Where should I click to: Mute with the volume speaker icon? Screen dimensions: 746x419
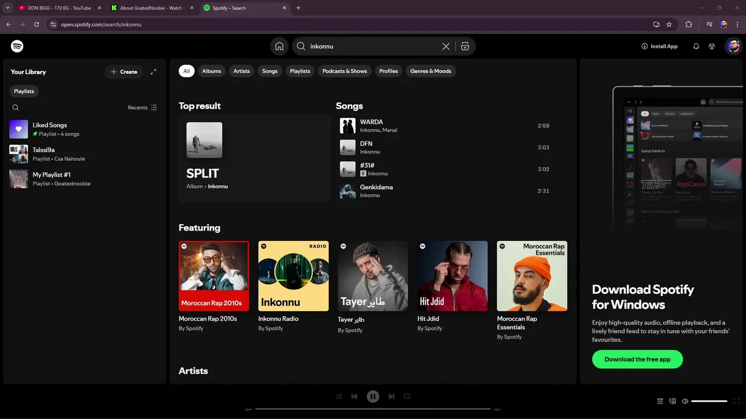[685, 401]
